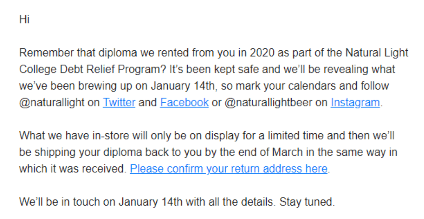424x219 pixels.
Task: Click the words "Natural Light" in first line
Action: coord(376,53)
